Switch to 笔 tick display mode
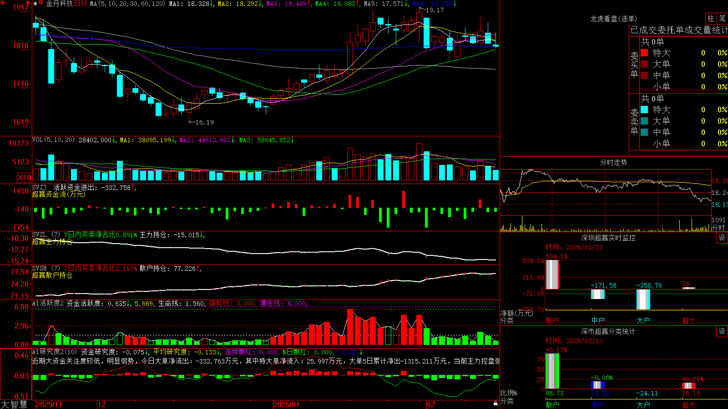The image size is (728, 409). (722, 19)
